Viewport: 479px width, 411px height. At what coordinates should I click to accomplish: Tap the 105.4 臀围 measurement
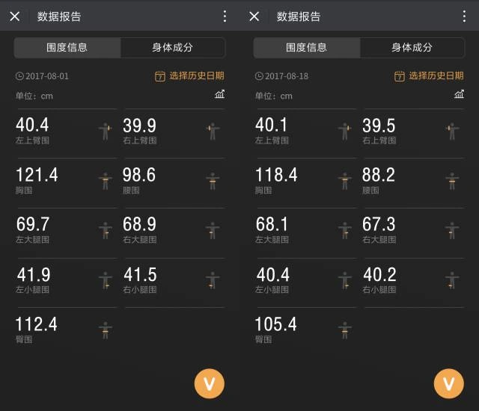tap(275, 329)
